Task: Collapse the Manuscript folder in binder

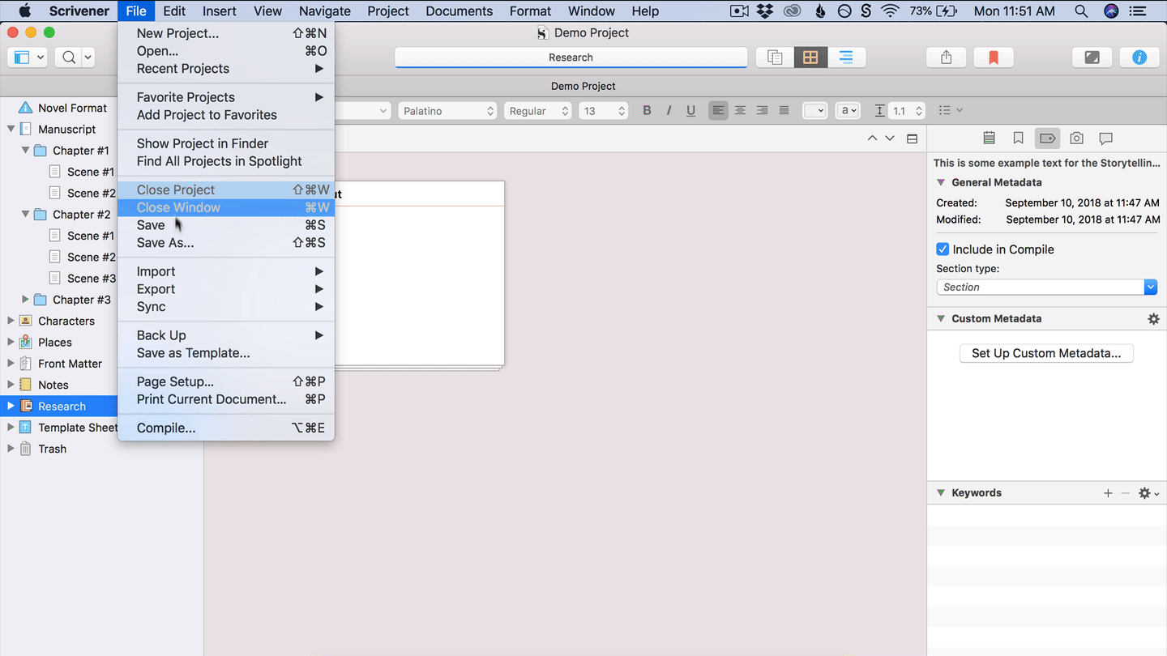Action: pyautogui.click(x=11, y=129)
